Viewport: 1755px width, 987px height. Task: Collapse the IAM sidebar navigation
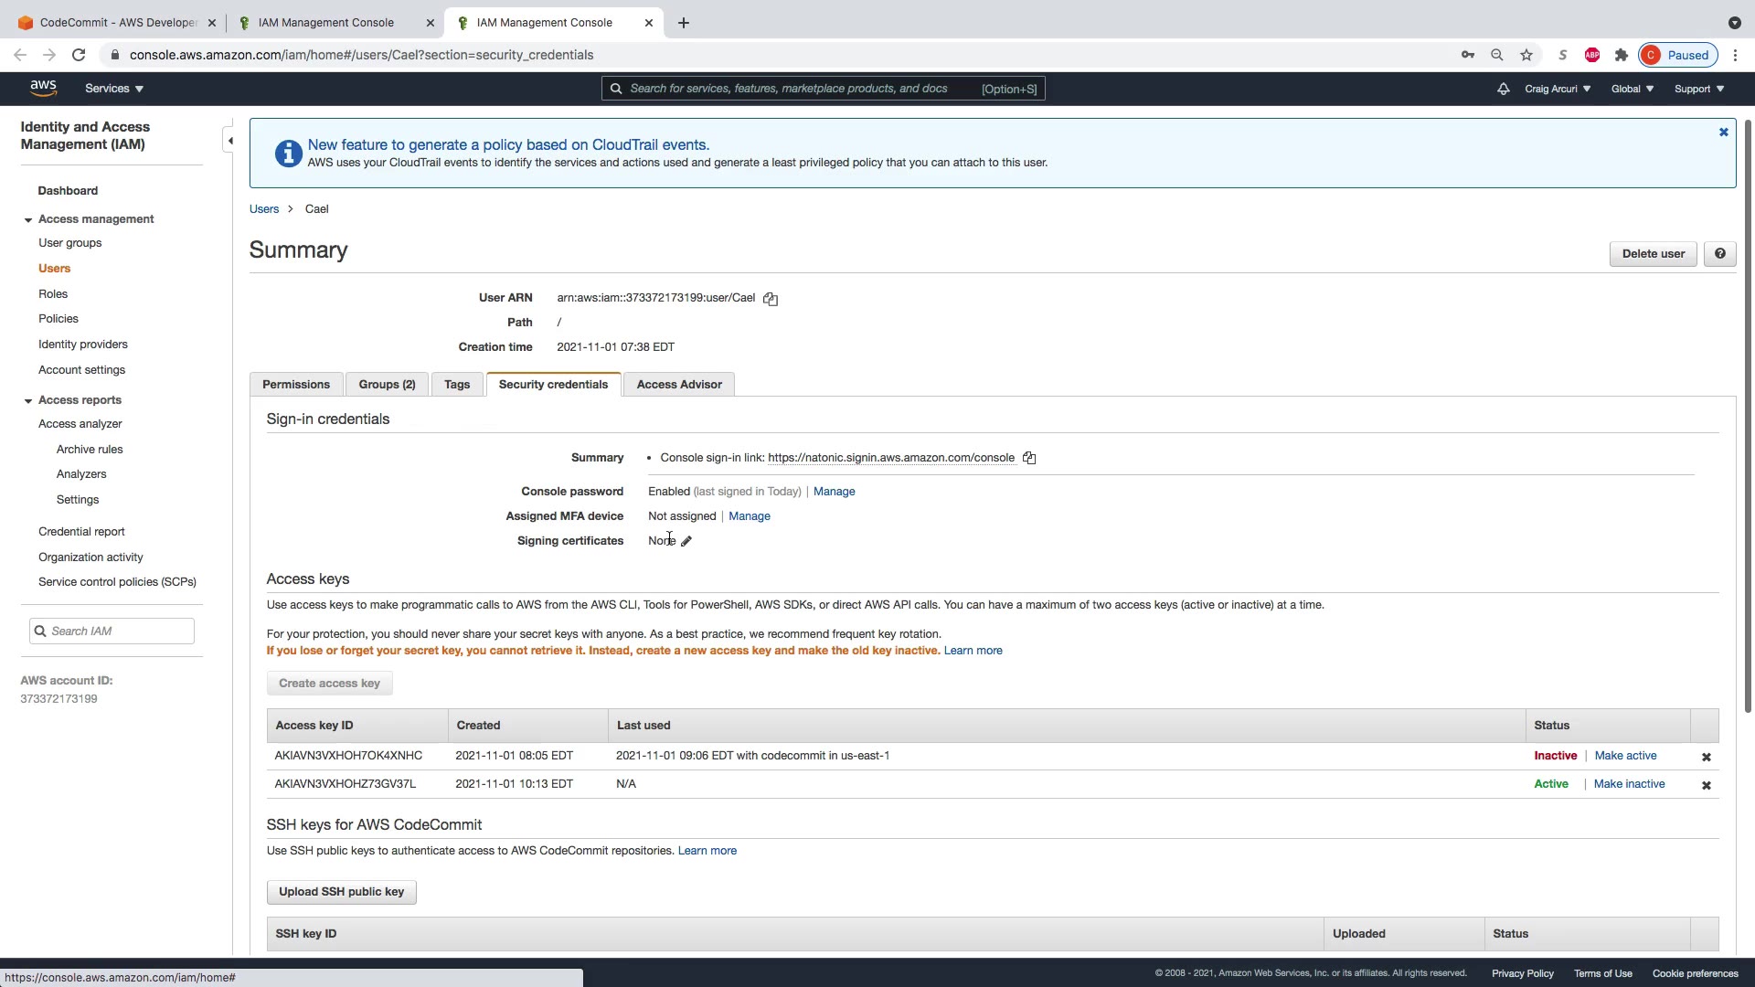230,141
